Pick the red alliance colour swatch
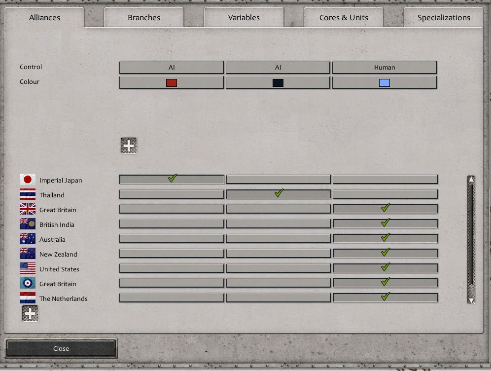The height and width of the screenshot is (371, 491). [x=172, y=83]
